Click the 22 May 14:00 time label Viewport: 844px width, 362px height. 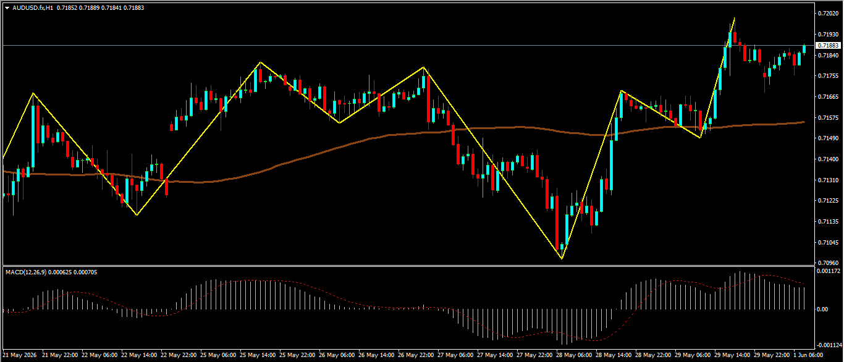139,355
